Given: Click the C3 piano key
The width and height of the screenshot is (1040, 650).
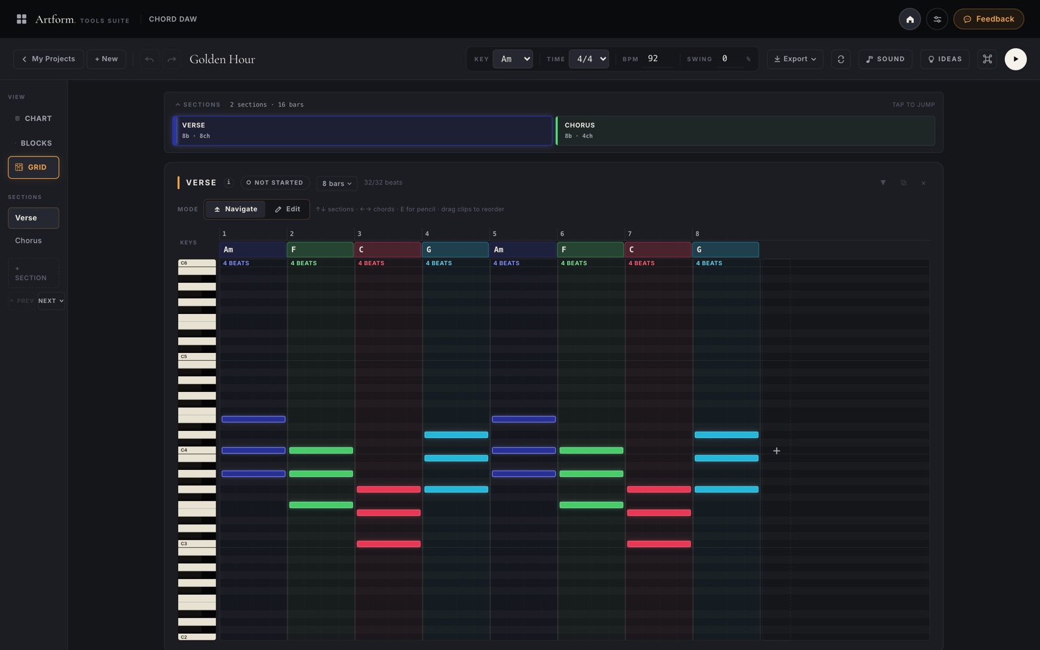Looking at the screenshot, I should [197, 544].
